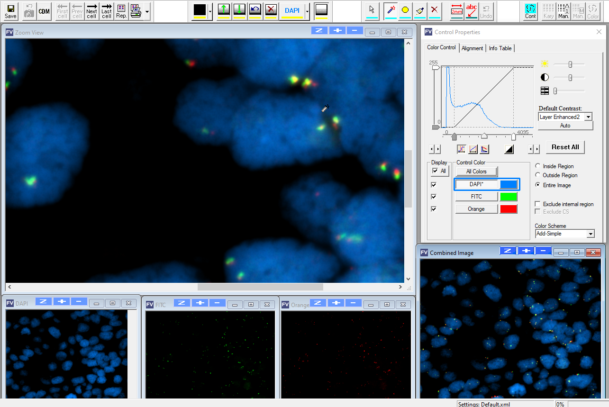
Task: Click the Auto contrast button
Action: coord(565,126)
